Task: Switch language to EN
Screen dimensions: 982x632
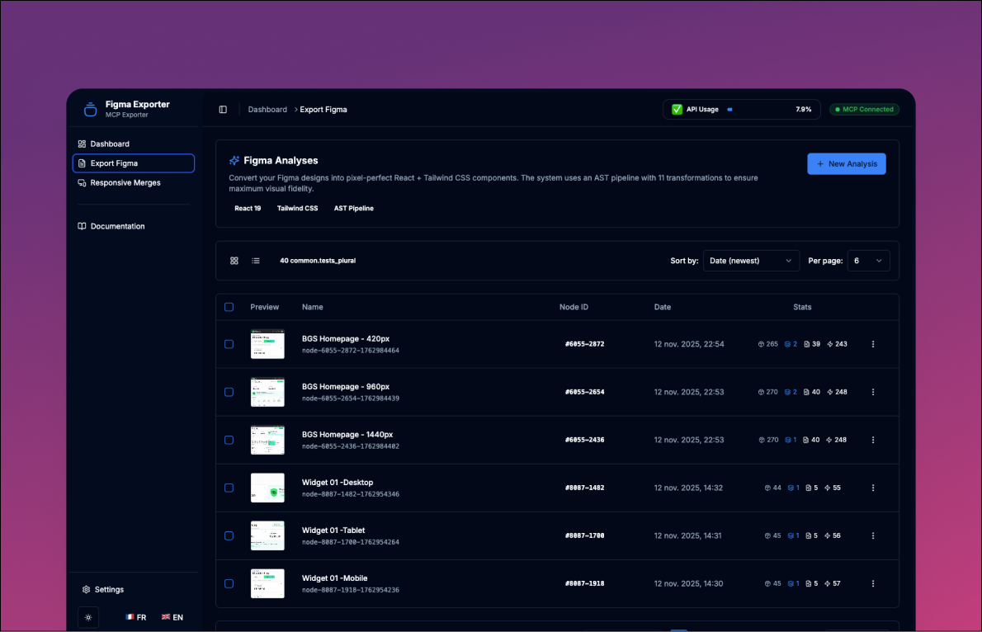Action: pos(172,618)
